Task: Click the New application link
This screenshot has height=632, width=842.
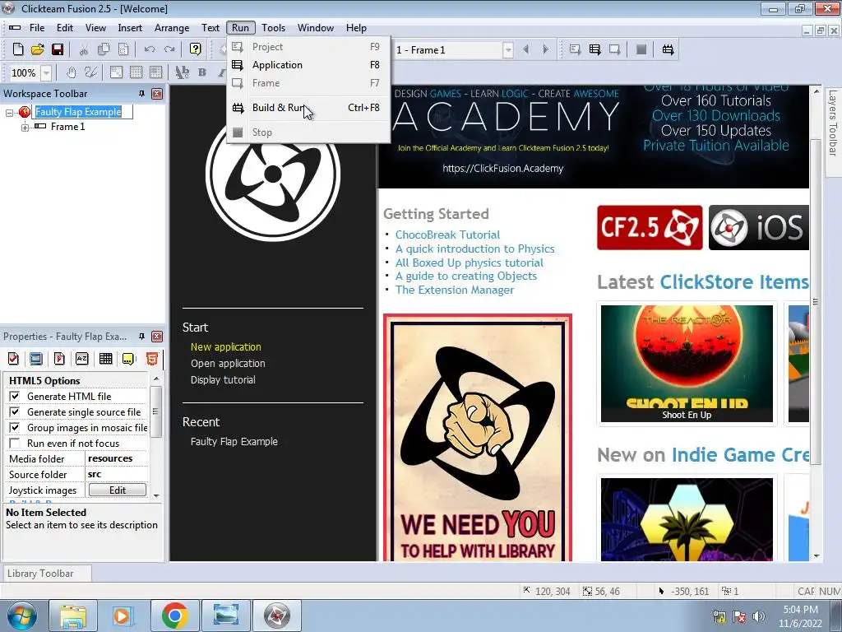Action: point(225,346)
